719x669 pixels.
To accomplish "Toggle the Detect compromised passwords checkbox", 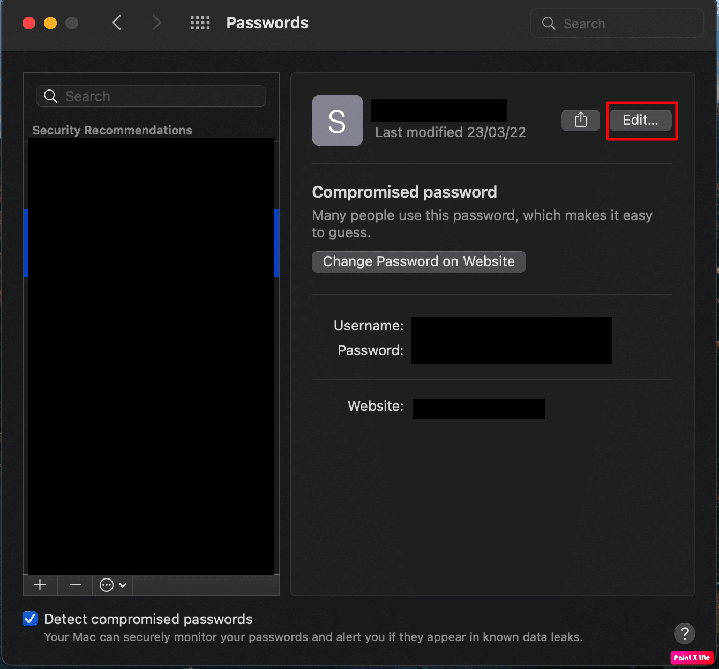I will pos(30,619).
